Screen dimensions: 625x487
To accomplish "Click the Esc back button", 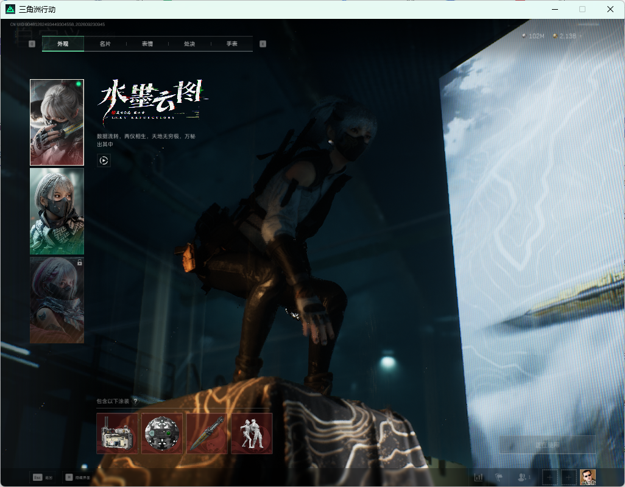I will point(43,477).
